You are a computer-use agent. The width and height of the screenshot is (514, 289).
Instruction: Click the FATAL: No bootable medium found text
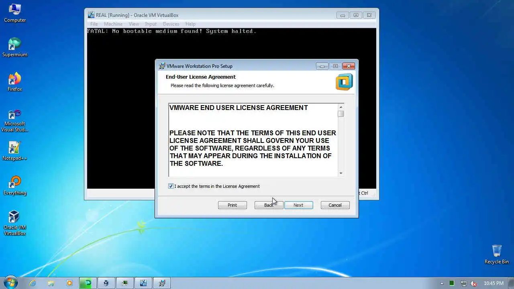(x=171, y=31)
